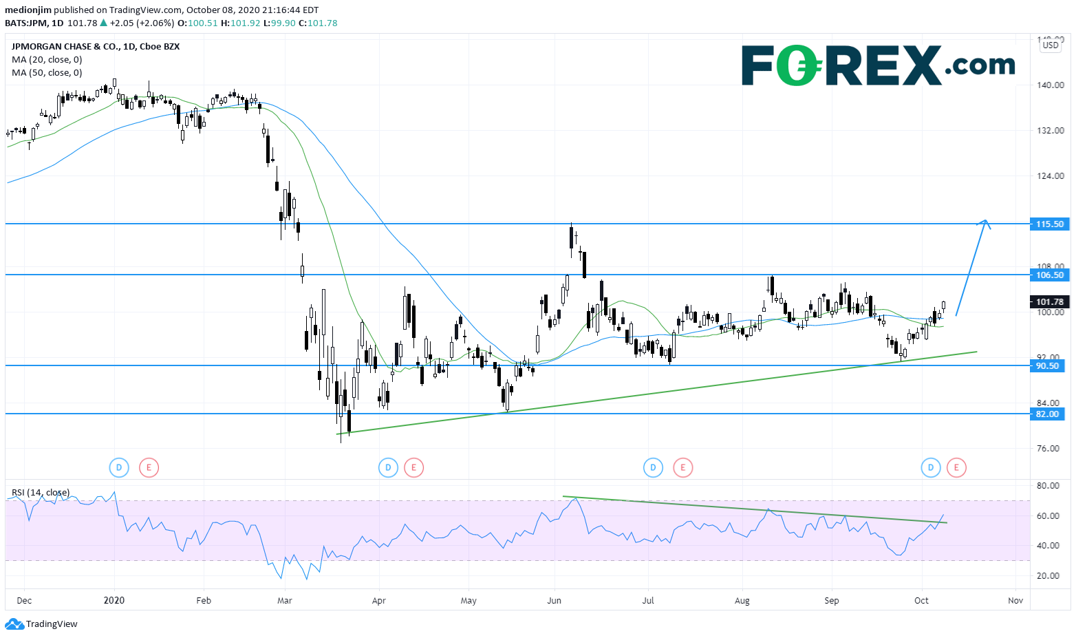Click the RSI axis value 60.00
This screenshot has height=638, width=1076.
click(1048, 516)
